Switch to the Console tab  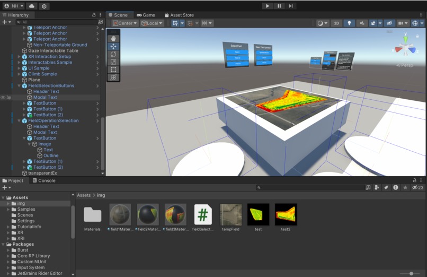44,180
